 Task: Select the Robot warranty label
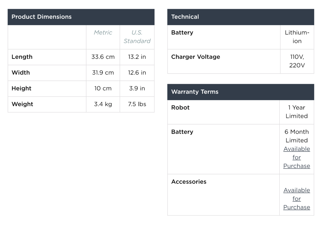(180, 107)
